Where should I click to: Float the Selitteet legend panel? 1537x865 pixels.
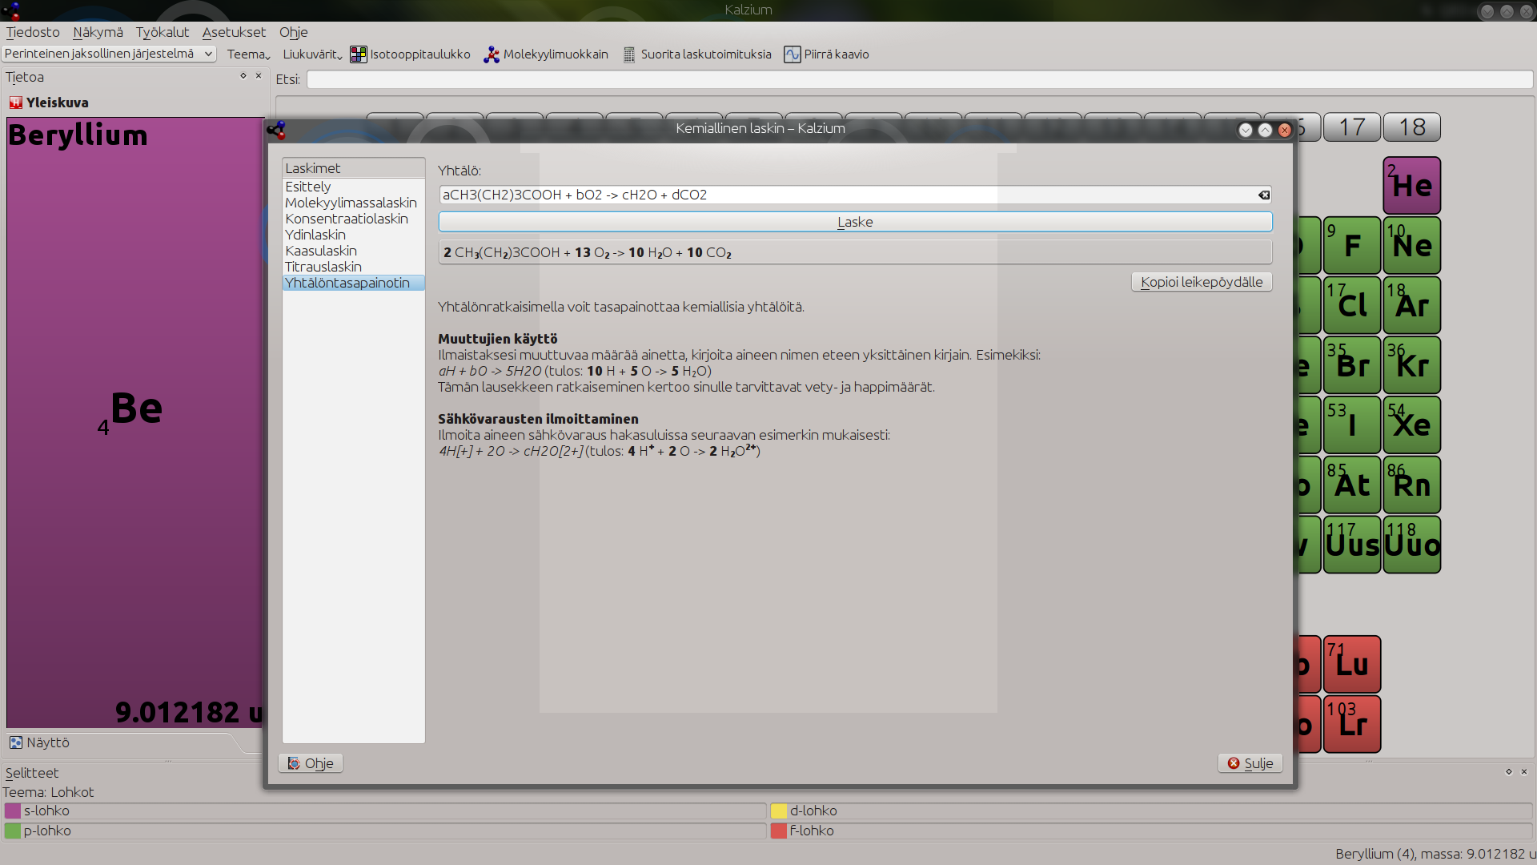pos(1508,772)
